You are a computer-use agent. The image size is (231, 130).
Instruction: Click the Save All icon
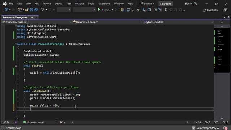point(36,10)
